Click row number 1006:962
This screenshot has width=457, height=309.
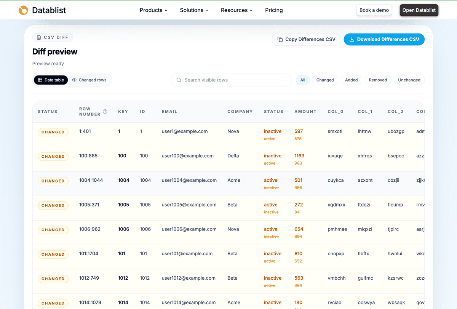click(90, 229)
